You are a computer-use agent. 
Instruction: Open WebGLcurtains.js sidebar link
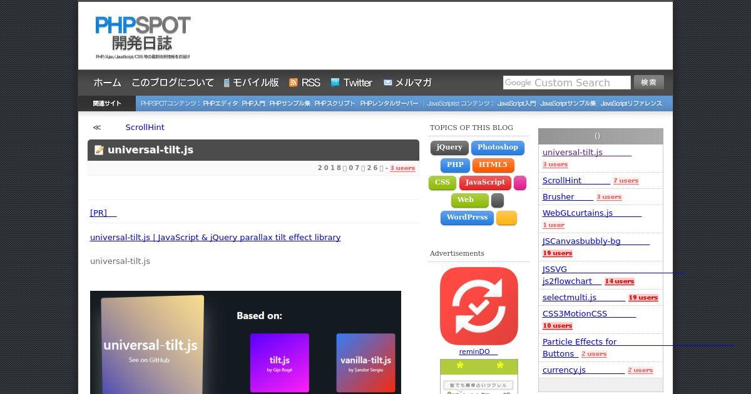tap(592, 213)
